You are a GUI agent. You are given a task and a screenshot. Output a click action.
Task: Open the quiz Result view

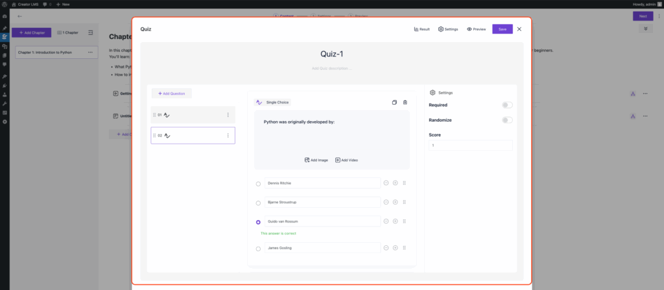coord(421,29)
